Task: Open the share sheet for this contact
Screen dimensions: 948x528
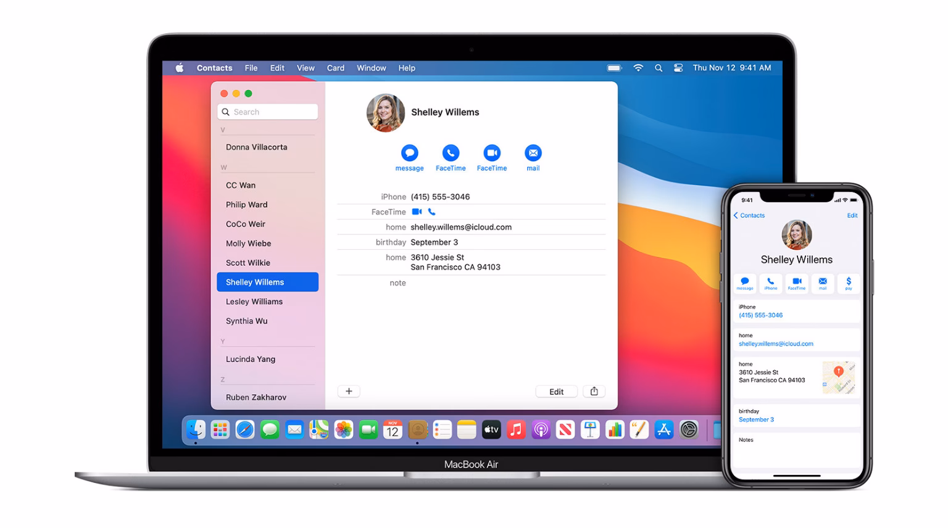Action: (x=593, y=391)
